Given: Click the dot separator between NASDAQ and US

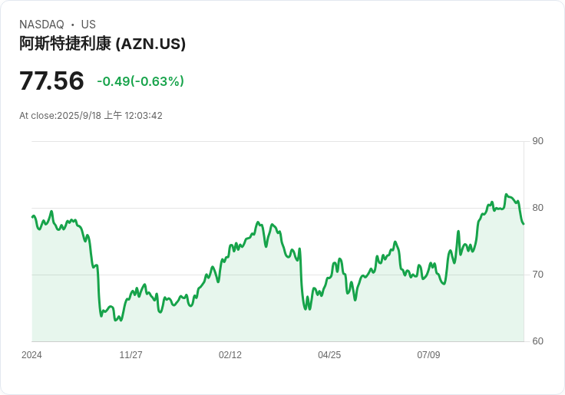Looking at the screenshot, I should click(x=73, y=25).
